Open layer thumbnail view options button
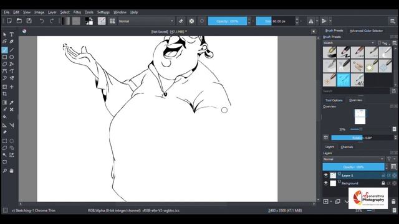The image size is (399, 224). click(393, 167)
